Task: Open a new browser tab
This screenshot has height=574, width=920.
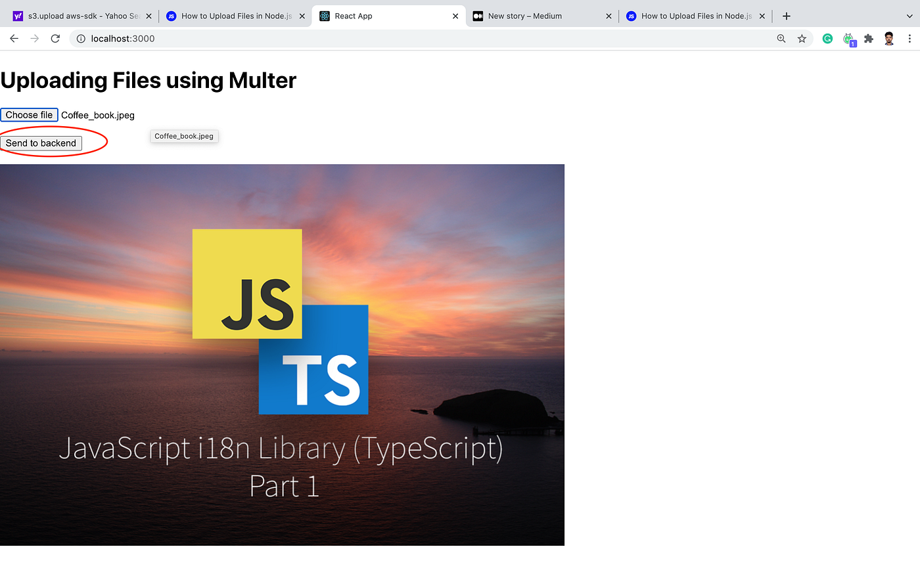Action: (x=787, y=16)
